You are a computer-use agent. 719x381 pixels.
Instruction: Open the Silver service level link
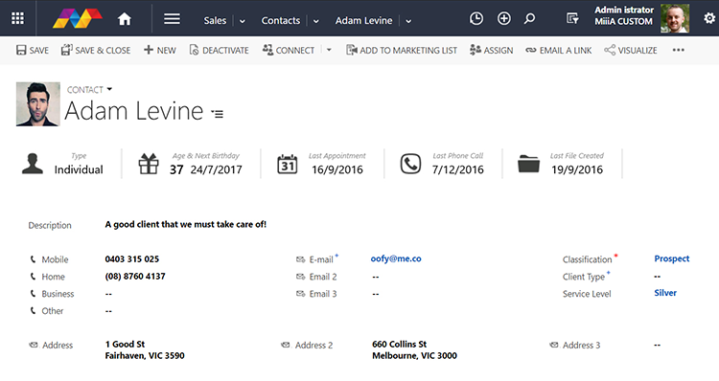pyautogui.click(x=665, y=293)
